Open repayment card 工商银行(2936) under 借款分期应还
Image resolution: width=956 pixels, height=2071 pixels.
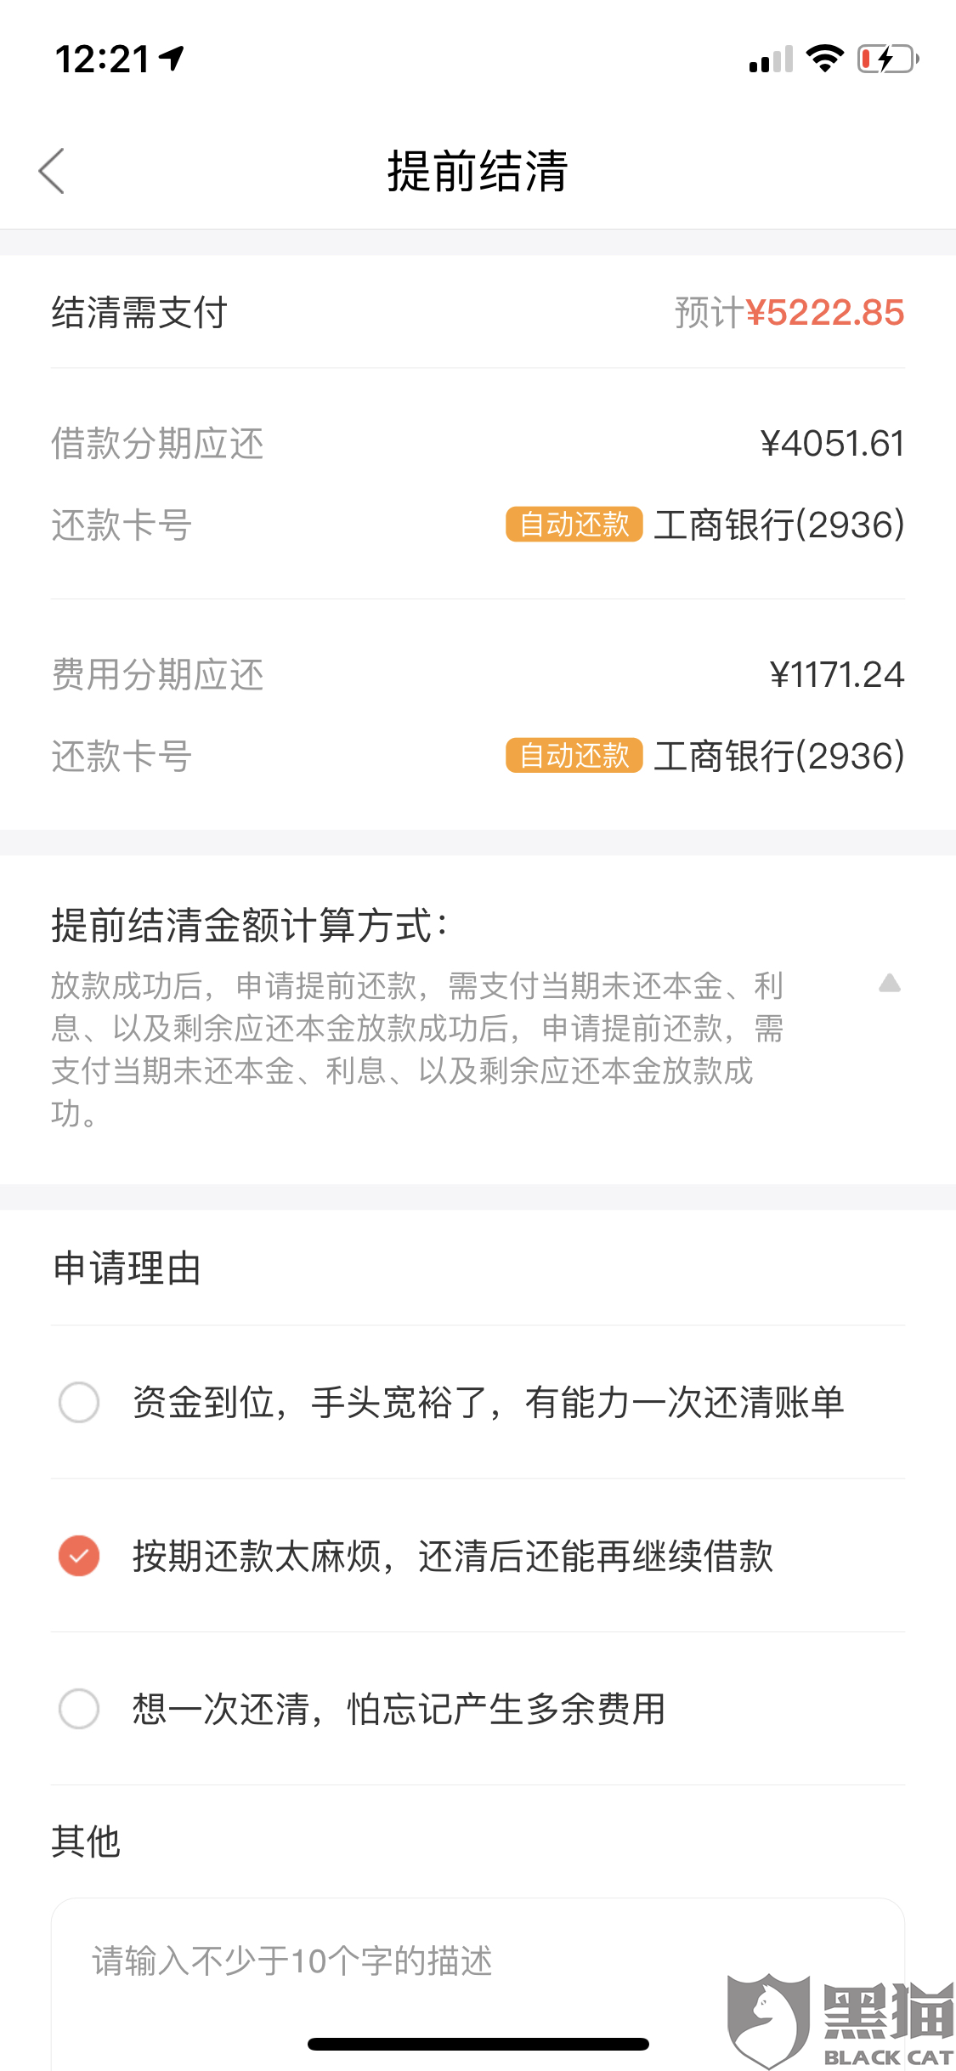click(779, 525)
